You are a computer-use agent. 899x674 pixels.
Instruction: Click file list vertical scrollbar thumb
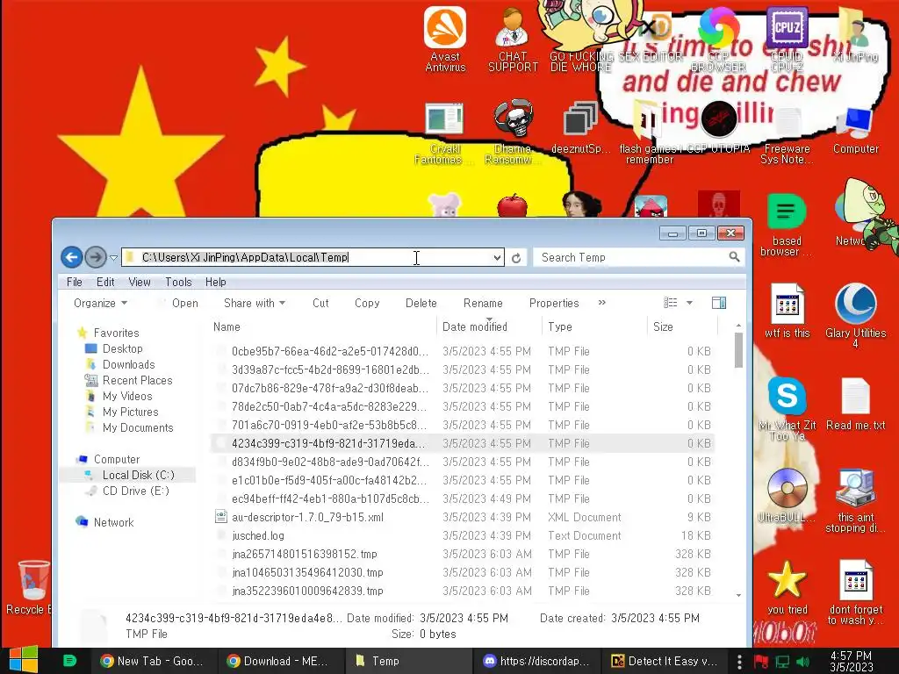(x=738, y=350)
